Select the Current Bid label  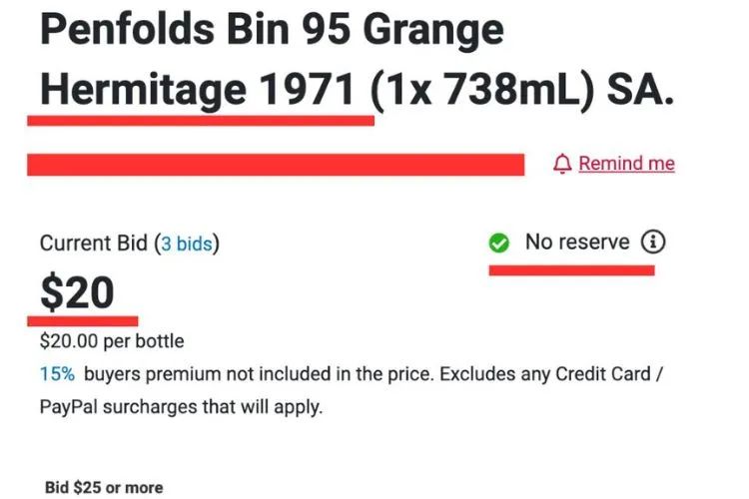click(x=93, y=243)
